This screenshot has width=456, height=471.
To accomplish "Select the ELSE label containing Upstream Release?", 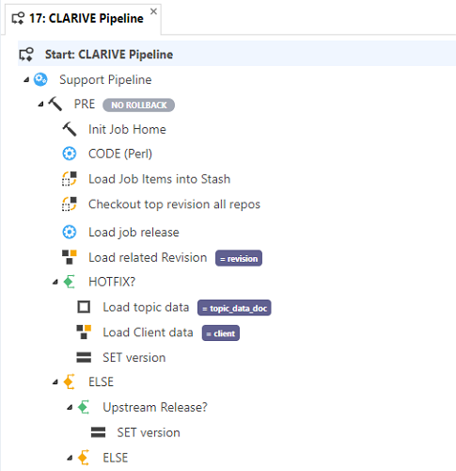I will click(x=101, y=382).
